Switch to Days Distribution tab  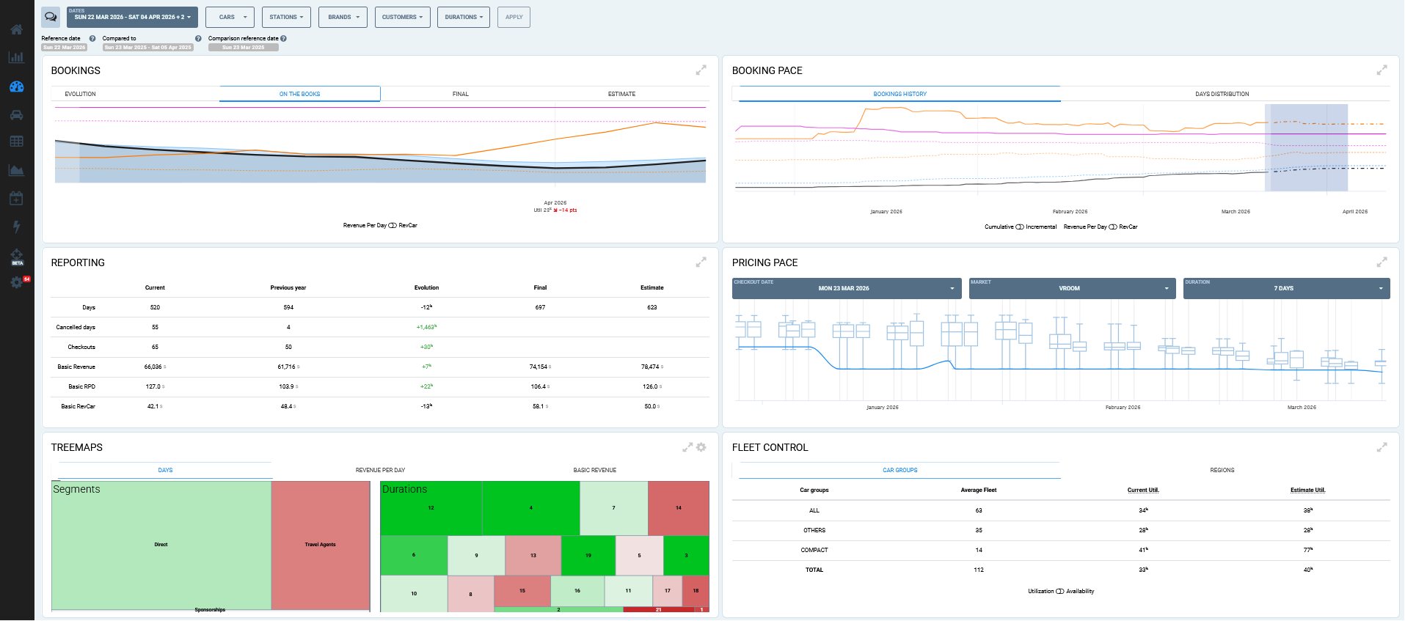(1222, 94)
